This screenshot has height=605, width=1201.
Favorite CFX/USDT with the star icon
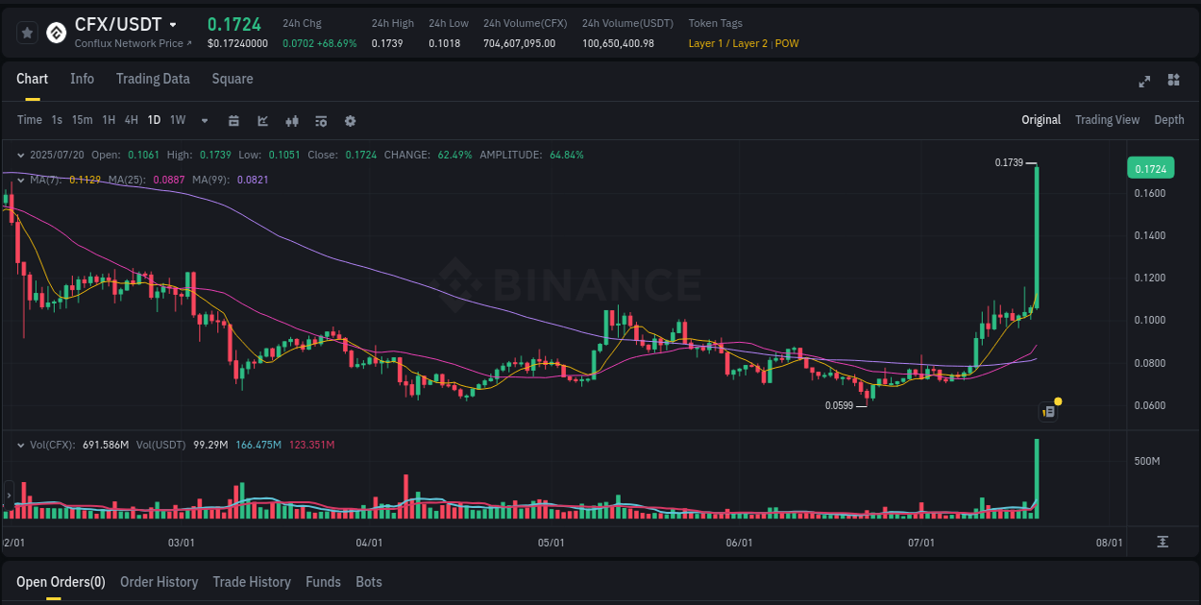[27, 32]
